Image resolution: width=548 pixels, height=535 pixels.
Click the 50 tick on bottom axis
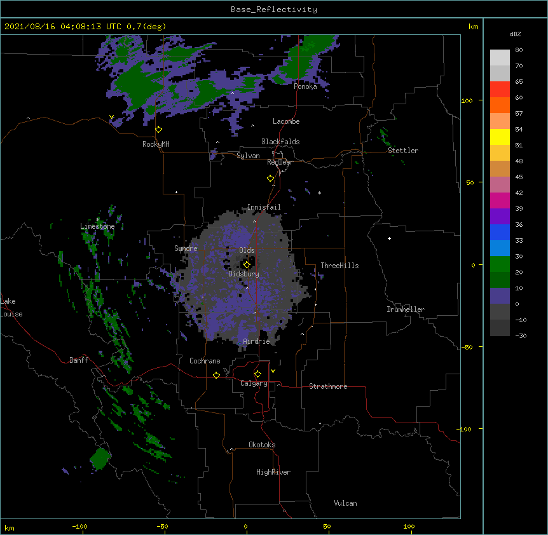[327, 526]
